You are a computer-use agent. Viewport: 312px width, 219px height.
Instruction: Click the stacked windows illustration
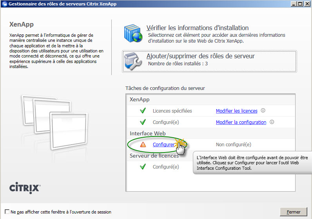coord(55,122)
